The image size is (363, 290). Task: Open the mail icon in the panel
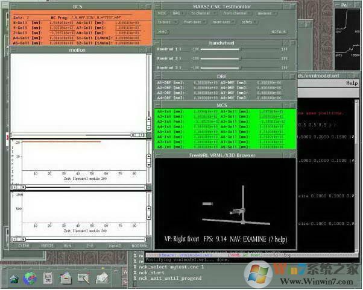[103, 278]
